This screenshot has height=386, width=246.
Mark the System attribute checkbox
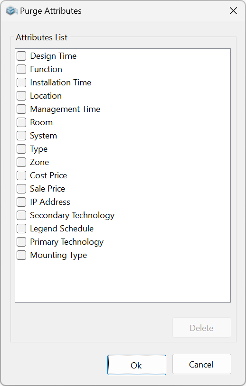tap(21, 136)
